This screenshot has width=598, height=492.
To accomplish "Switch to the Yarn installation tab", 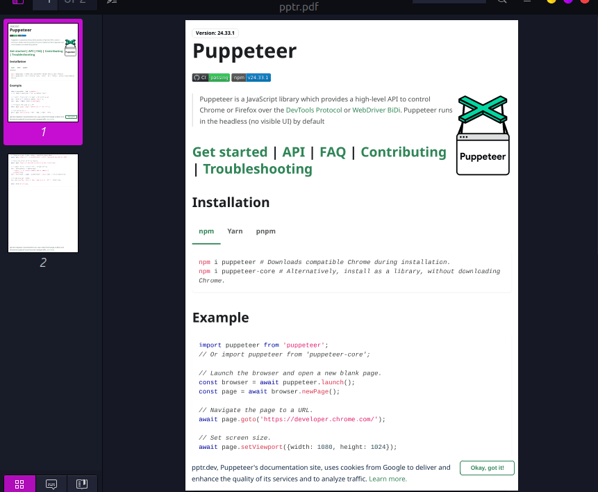I will pos(235,231).
